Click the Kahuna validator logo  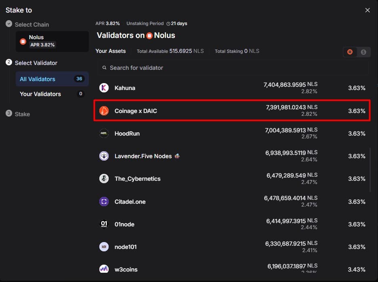coord(104,88)
